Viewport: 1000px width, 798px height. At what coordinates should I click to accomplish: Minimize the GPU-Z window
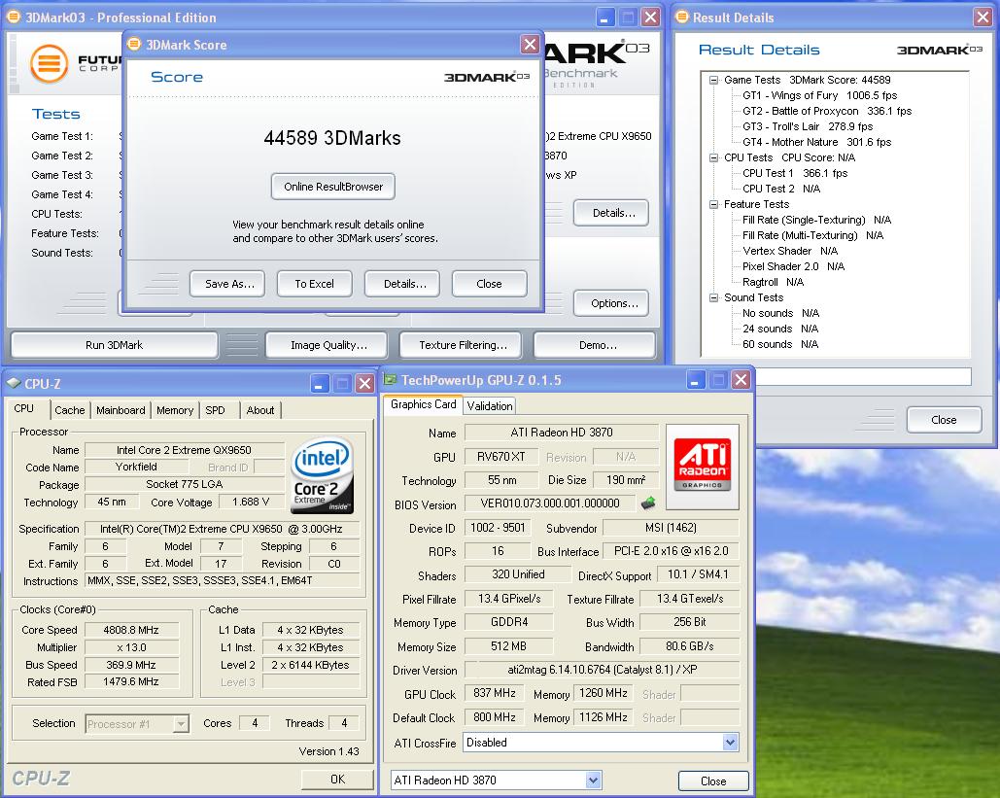(696, 380)
